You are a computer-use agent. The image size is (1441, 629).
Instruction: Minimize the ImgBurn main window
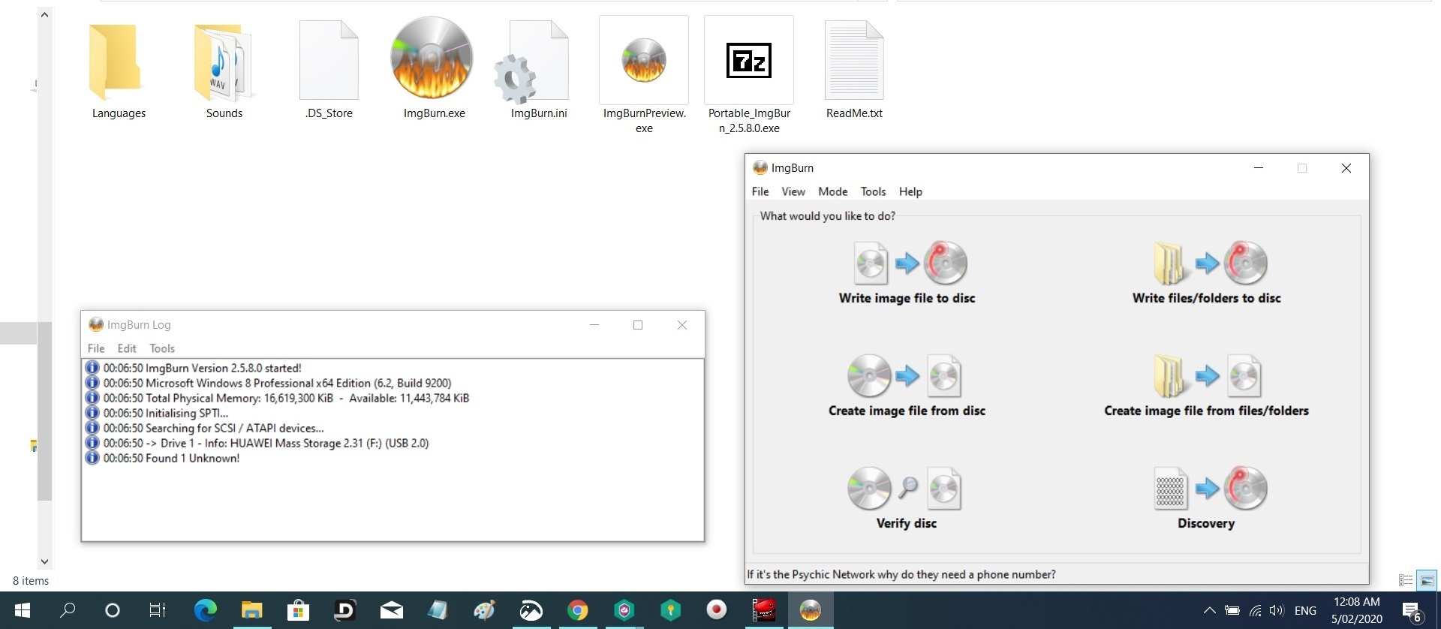(x=1259, y=168)
